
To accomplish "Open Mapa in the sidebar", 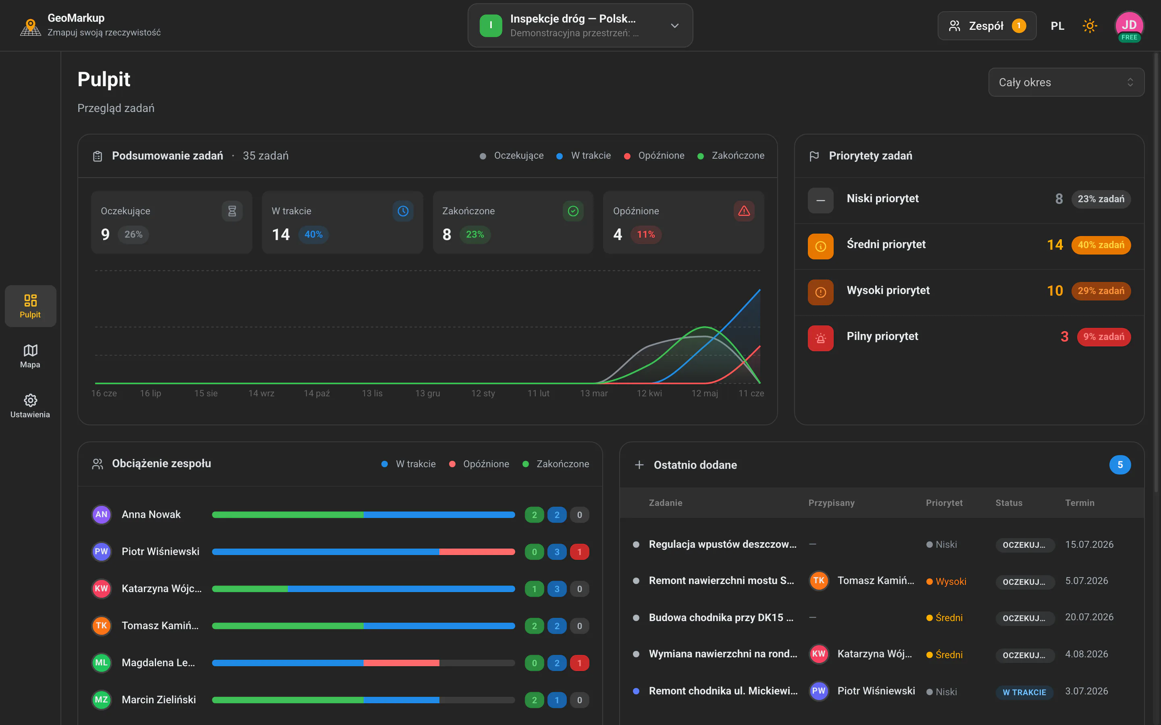I will pos(30,356).
